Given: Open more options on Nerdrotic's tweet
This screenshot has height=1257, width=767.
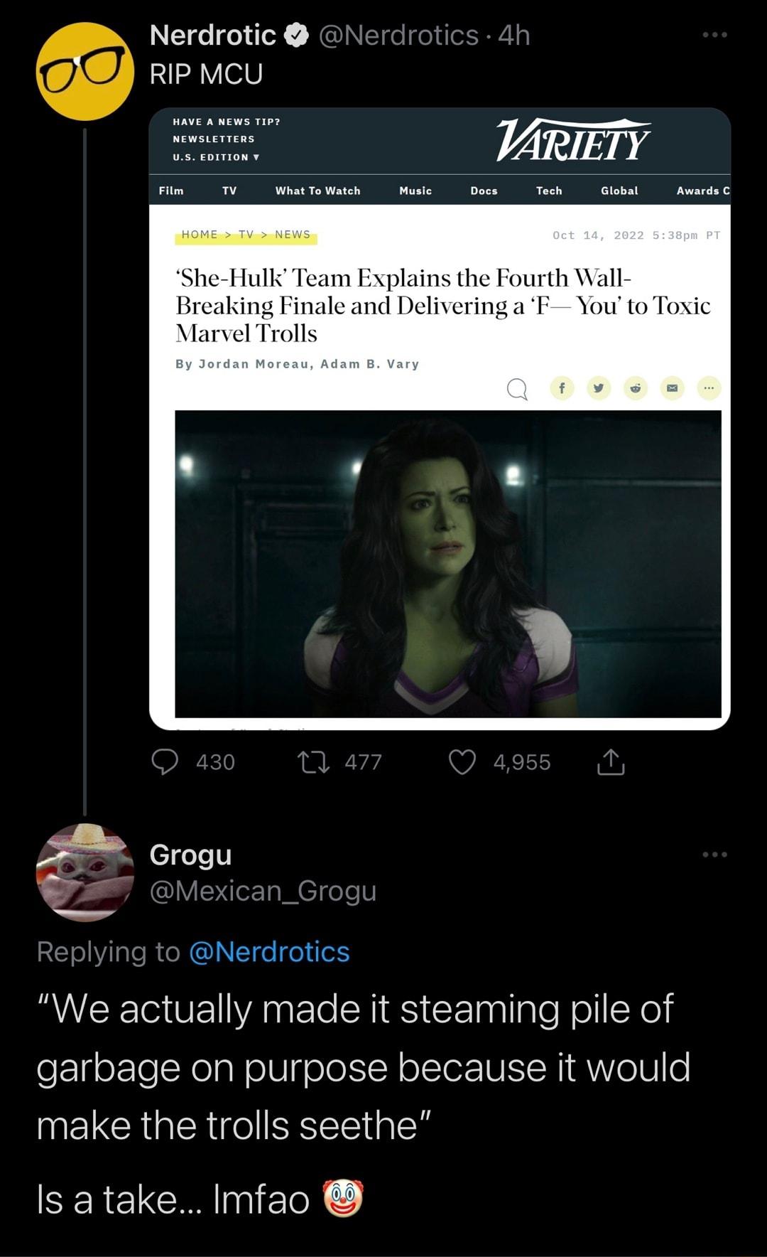Looking at the screenshot, I should click(x=714, y=33).
